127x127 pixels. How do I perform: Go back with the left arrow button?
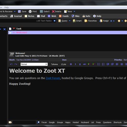[119, 21]
